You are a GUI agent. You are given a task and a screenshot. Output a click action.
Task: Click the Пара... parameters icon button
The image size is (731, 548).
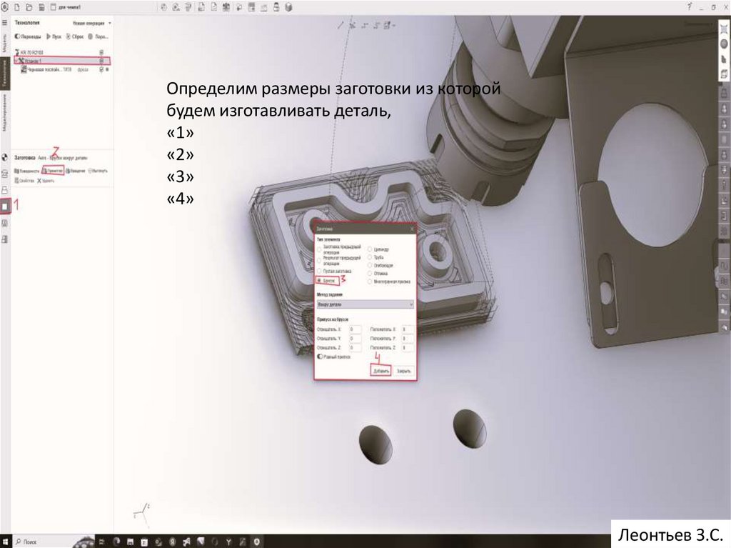(98, 36)
